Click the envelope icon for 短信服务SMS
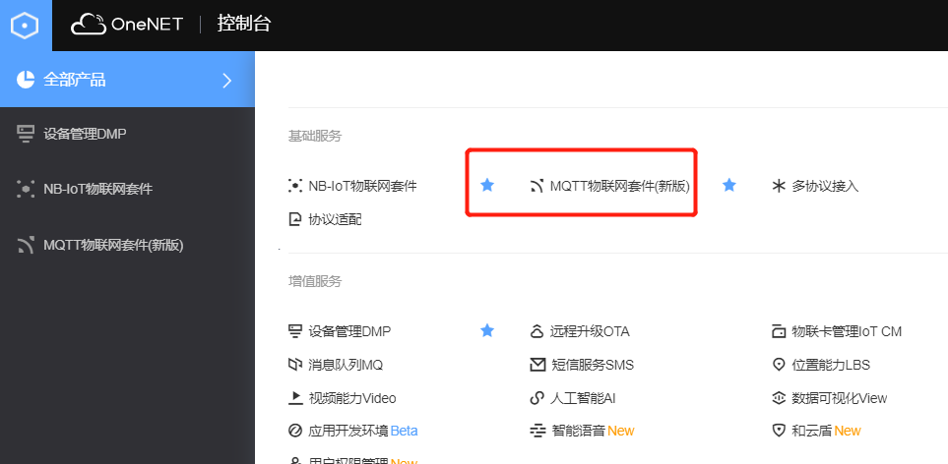This screenshot has width=948, height=464. [x=537, y=365]
